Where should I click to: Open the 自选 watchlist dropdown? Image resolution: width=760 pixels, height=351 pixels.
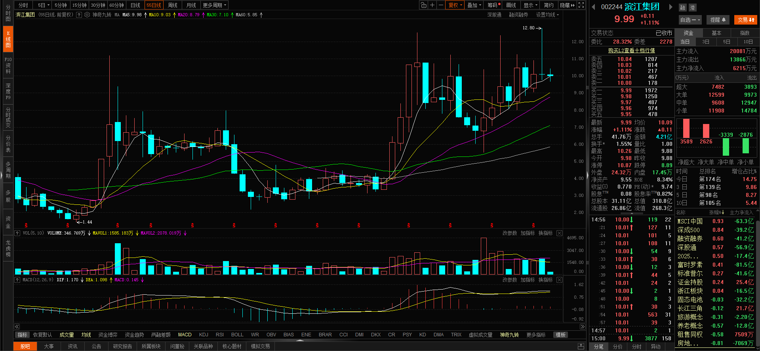[690, 20]
